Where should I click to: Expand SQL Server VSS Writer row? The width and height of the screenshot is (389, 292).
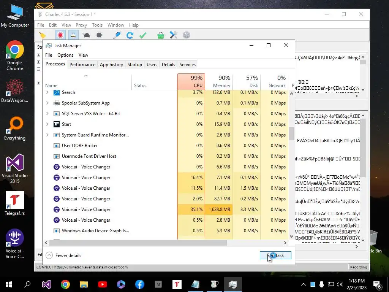[x=47, y=114]
